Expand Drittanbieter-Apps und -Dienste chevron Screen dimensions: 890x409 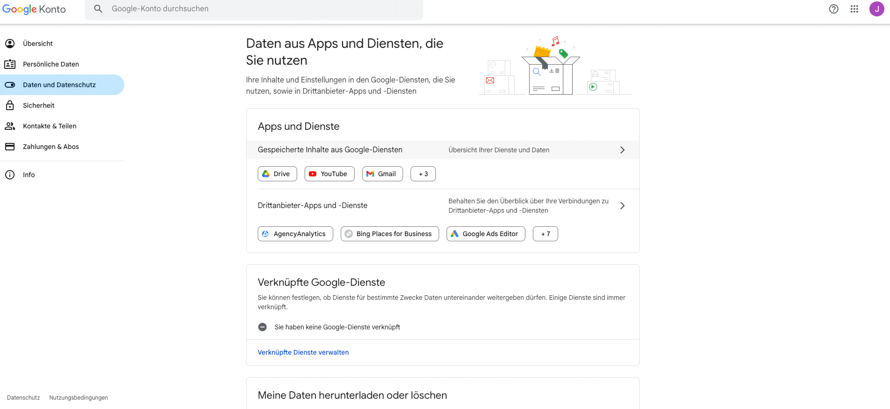pos(622,206)
